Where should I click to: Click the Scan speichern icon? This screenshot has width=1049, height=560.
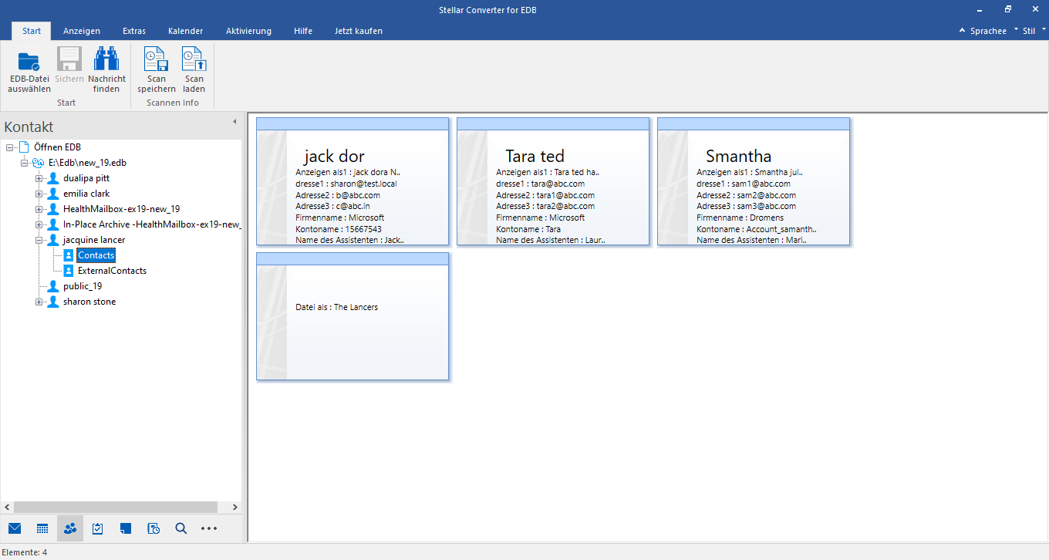click(x=157, y=60)
